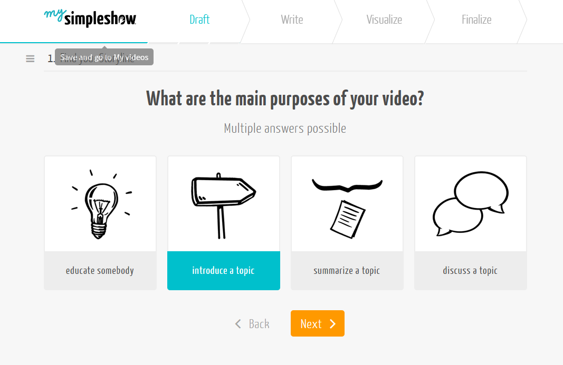Go to the Finalize step tab
Image resolution: width=563 pixels, height=365 pixels.
[x=476, y=19]
